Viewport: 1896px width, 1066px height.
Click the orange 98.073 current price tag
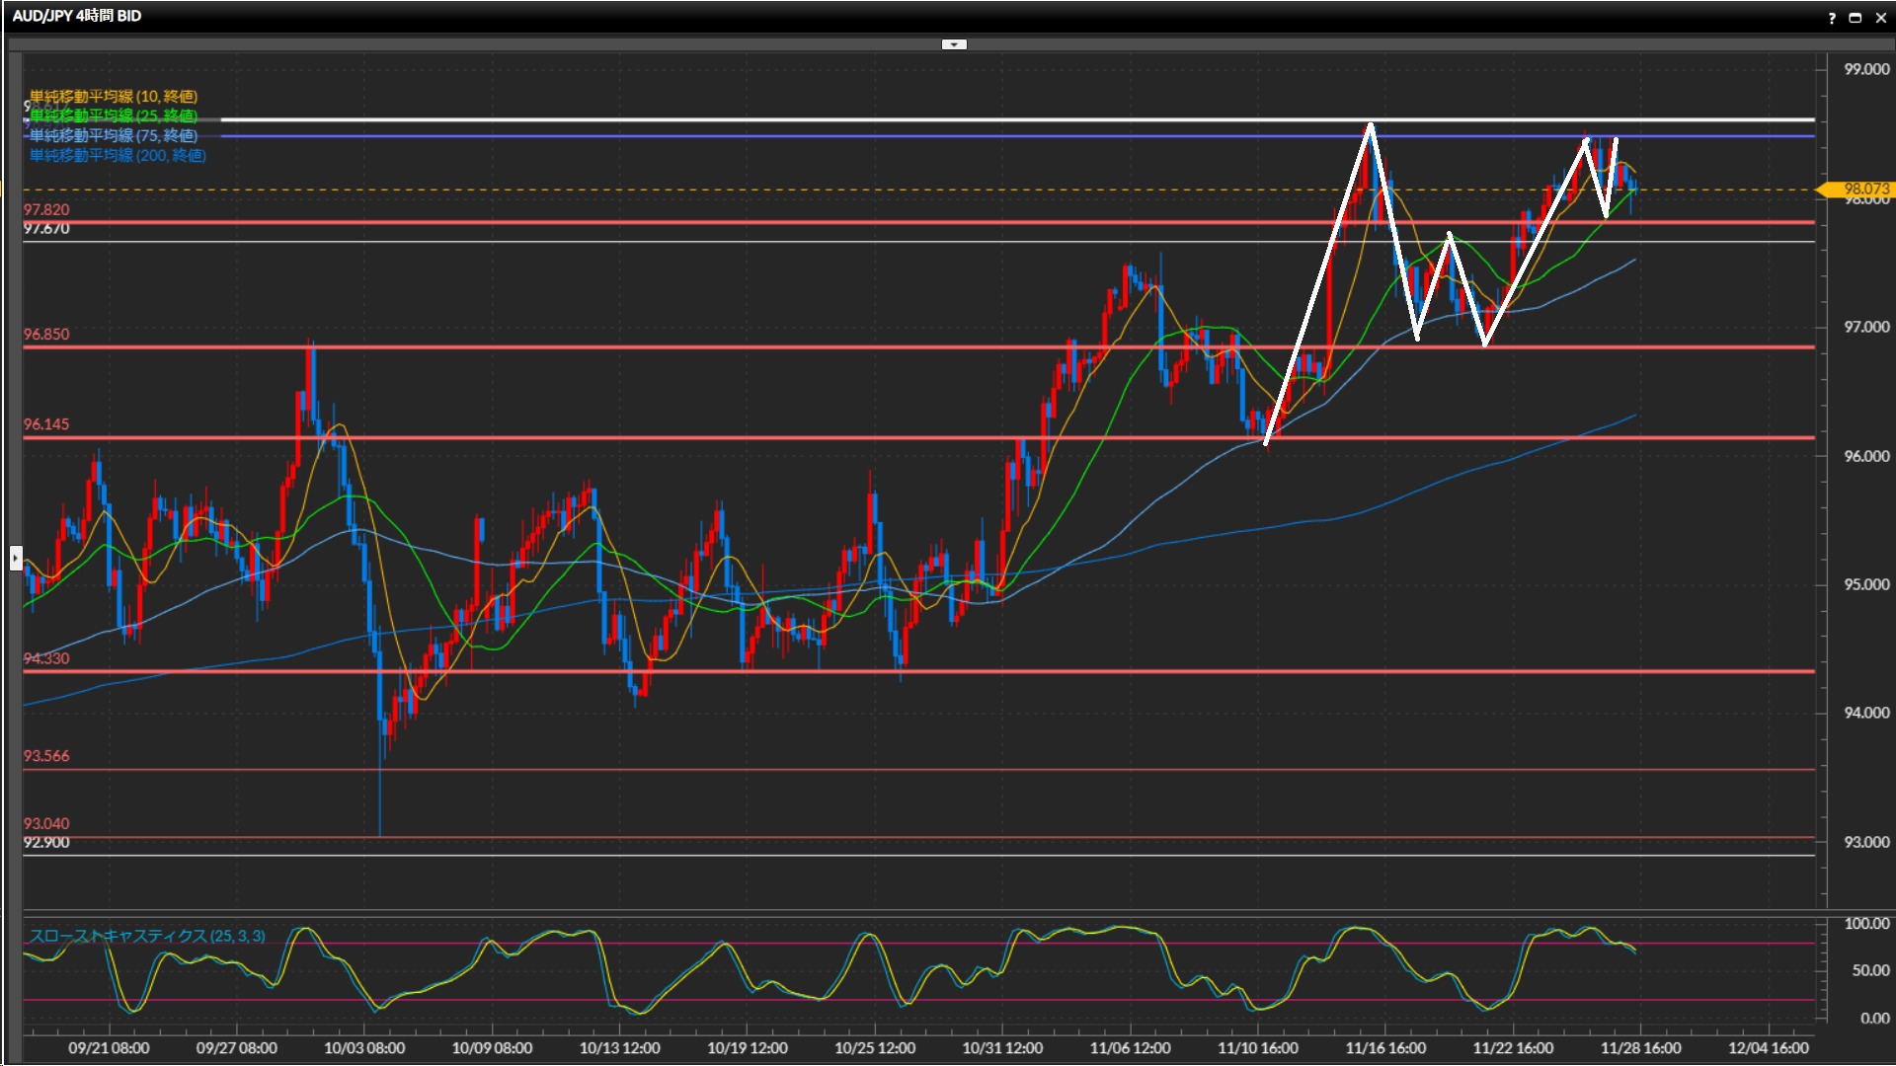point(1864,189)
